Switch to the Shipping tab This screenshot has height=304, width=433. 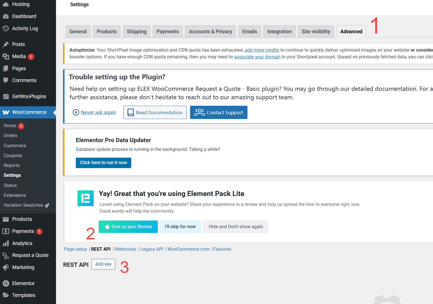coord(137,32)
